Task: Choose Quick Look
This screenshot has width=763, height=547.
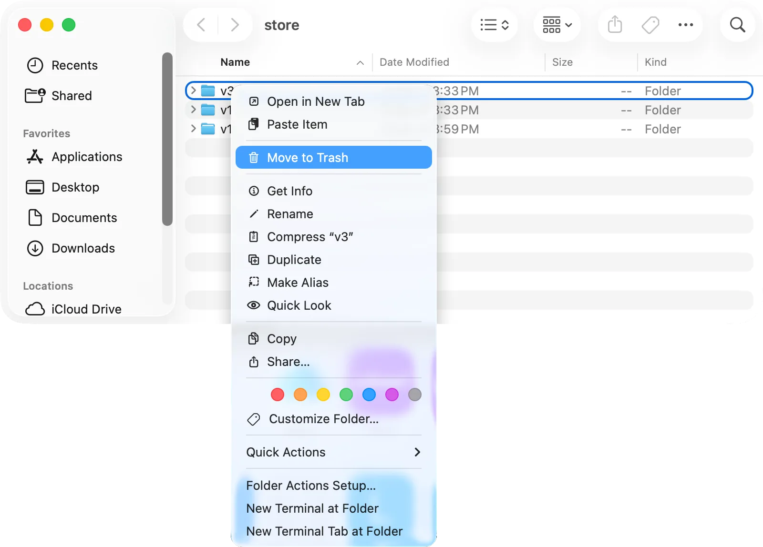Action: pos(334,305)
